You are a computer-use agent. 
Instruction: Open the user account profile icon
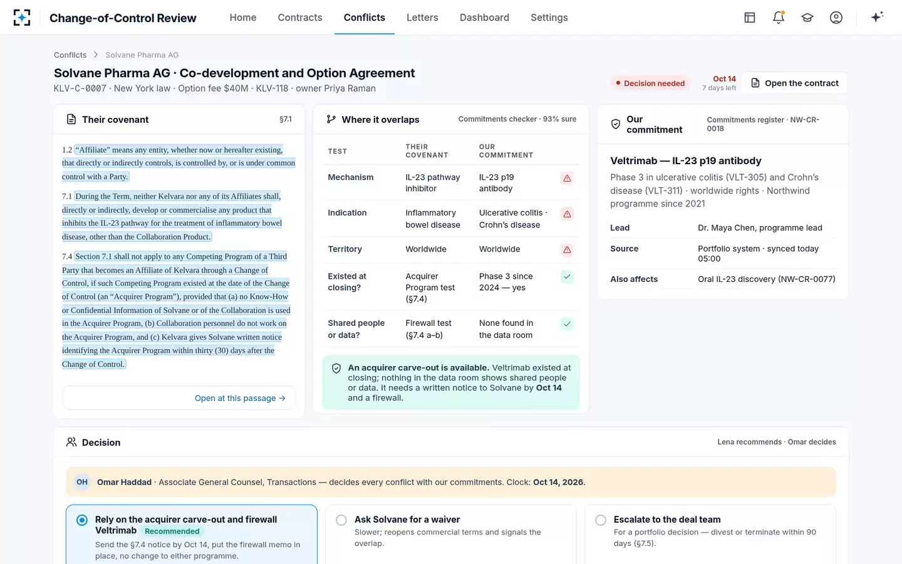point(836,18)
